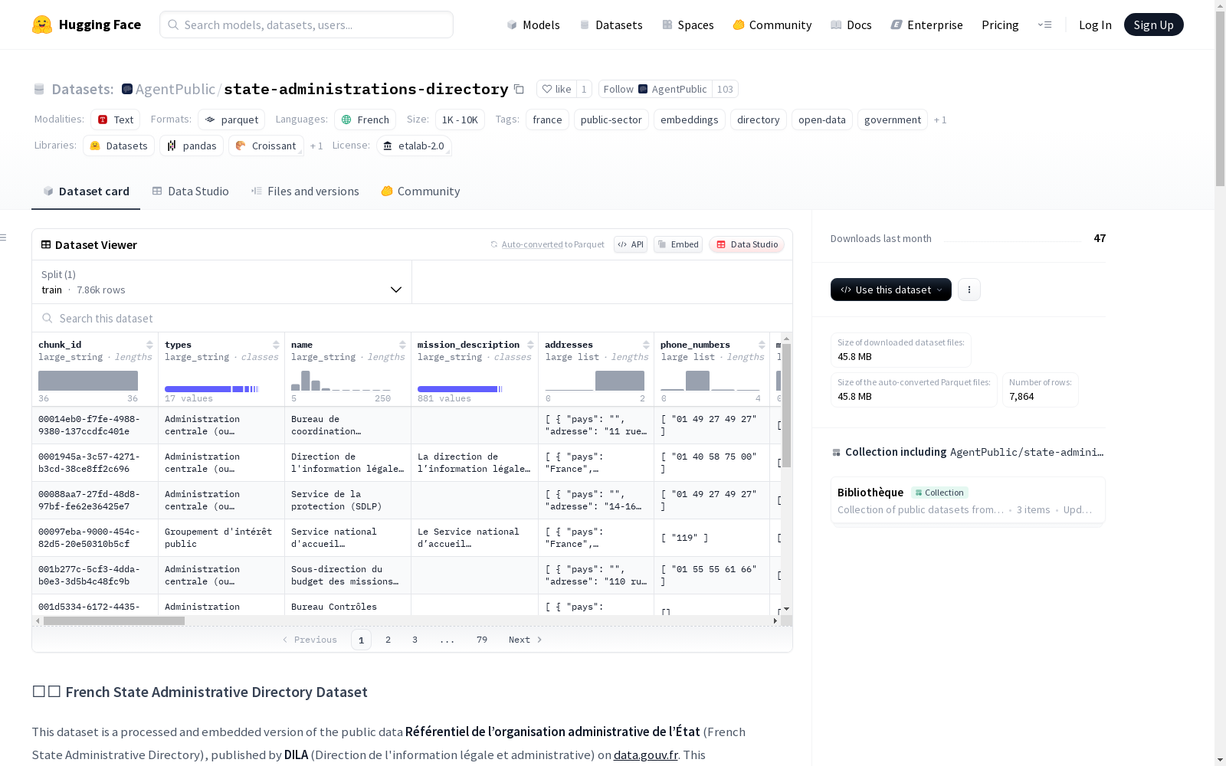Image resolution: width=1226 pixels, height=766 pixels.
Task: Sort the chunk_id column
Action: point(149,345)
